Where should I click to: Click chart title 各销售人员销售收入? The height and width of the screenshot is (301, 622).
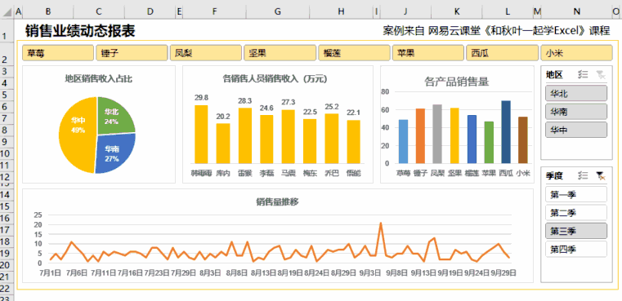(275, 79)
